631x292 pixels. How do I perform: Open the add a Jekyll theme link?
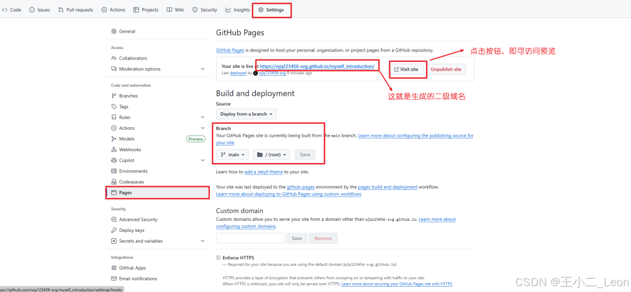264,172
